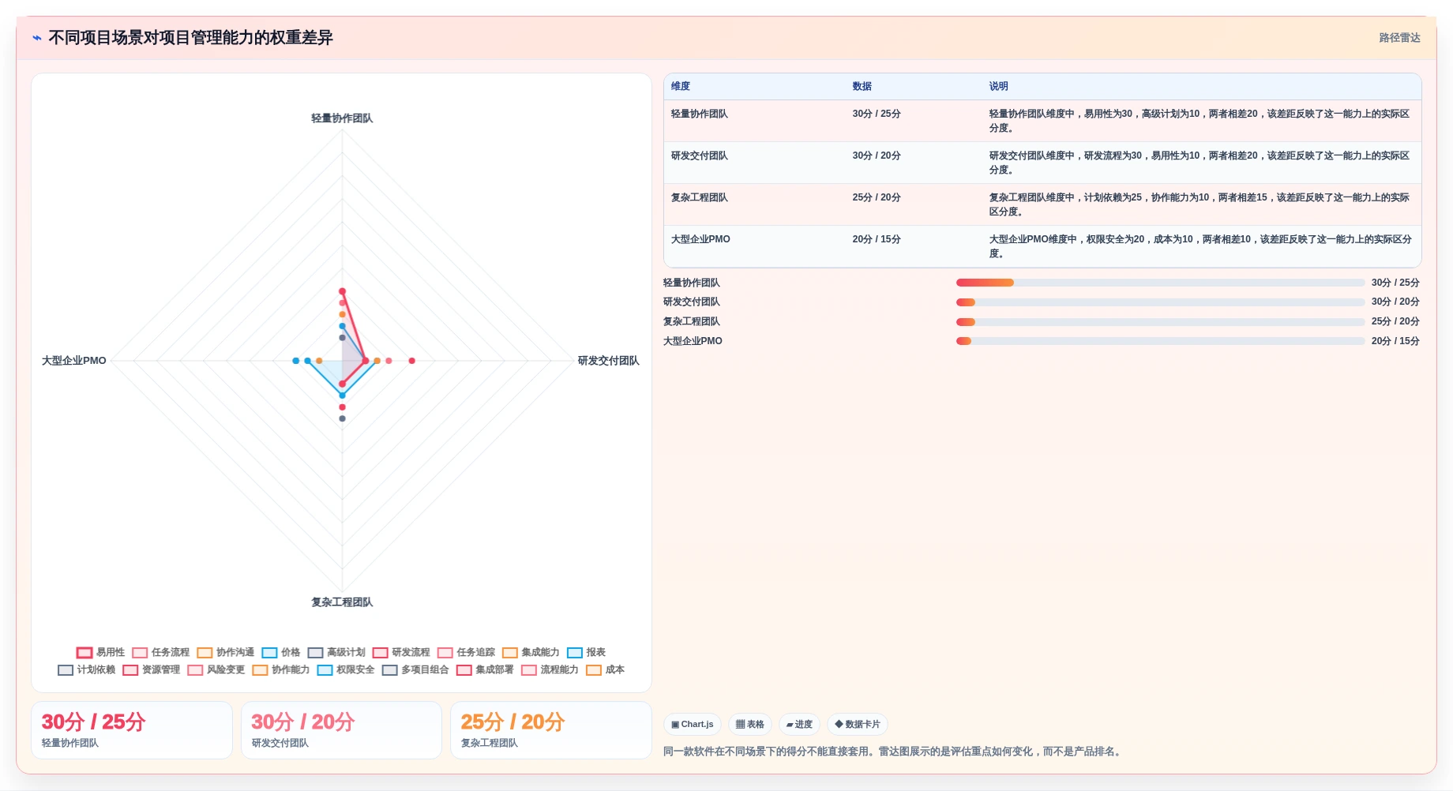Click the 数据卡片 tag chip
1453x791 pixels.
[x=858, y=724]
